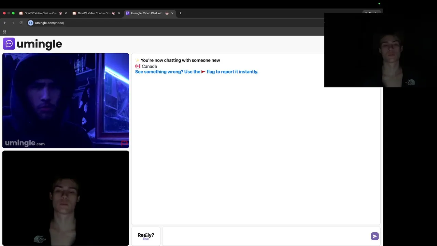Click the "umingle" wordmark in header
Screen dimensions: 437x246
(x=39, y=44)
